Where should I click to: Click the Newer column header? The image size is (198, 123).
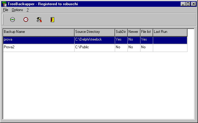134,32
